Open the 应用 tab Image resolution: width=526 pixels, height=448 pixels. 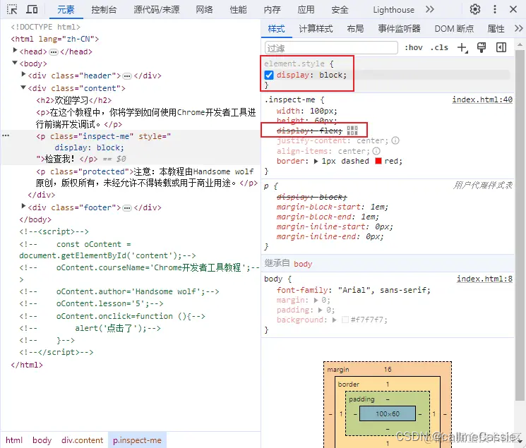[x=306, y=10]
